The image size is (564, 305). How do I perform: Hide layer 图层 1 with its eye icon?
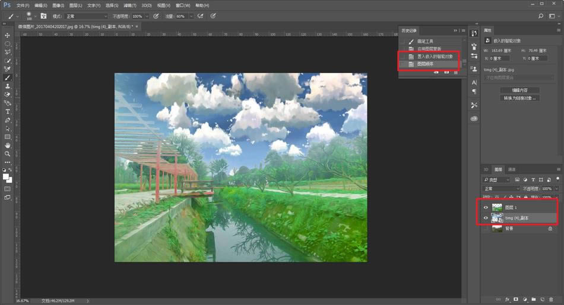tap(486, 207)
